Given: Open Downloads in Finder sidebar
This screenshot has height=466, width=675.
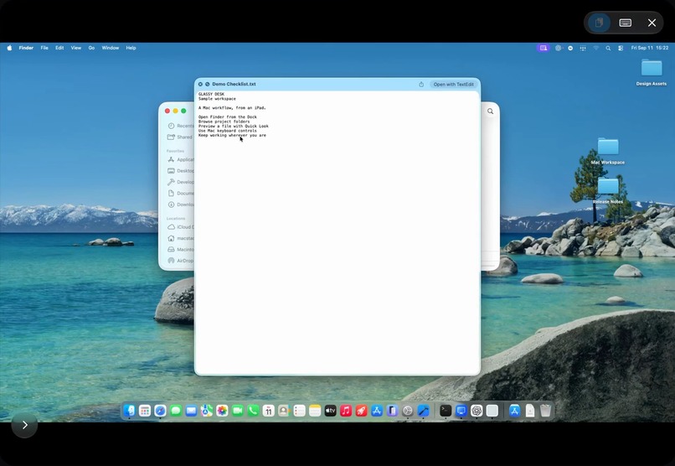Looking at the screenshot, I should tap(180, 205).
